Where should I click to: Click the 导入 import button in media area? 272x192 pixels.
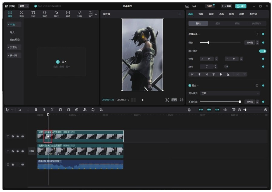click(61, 62)
